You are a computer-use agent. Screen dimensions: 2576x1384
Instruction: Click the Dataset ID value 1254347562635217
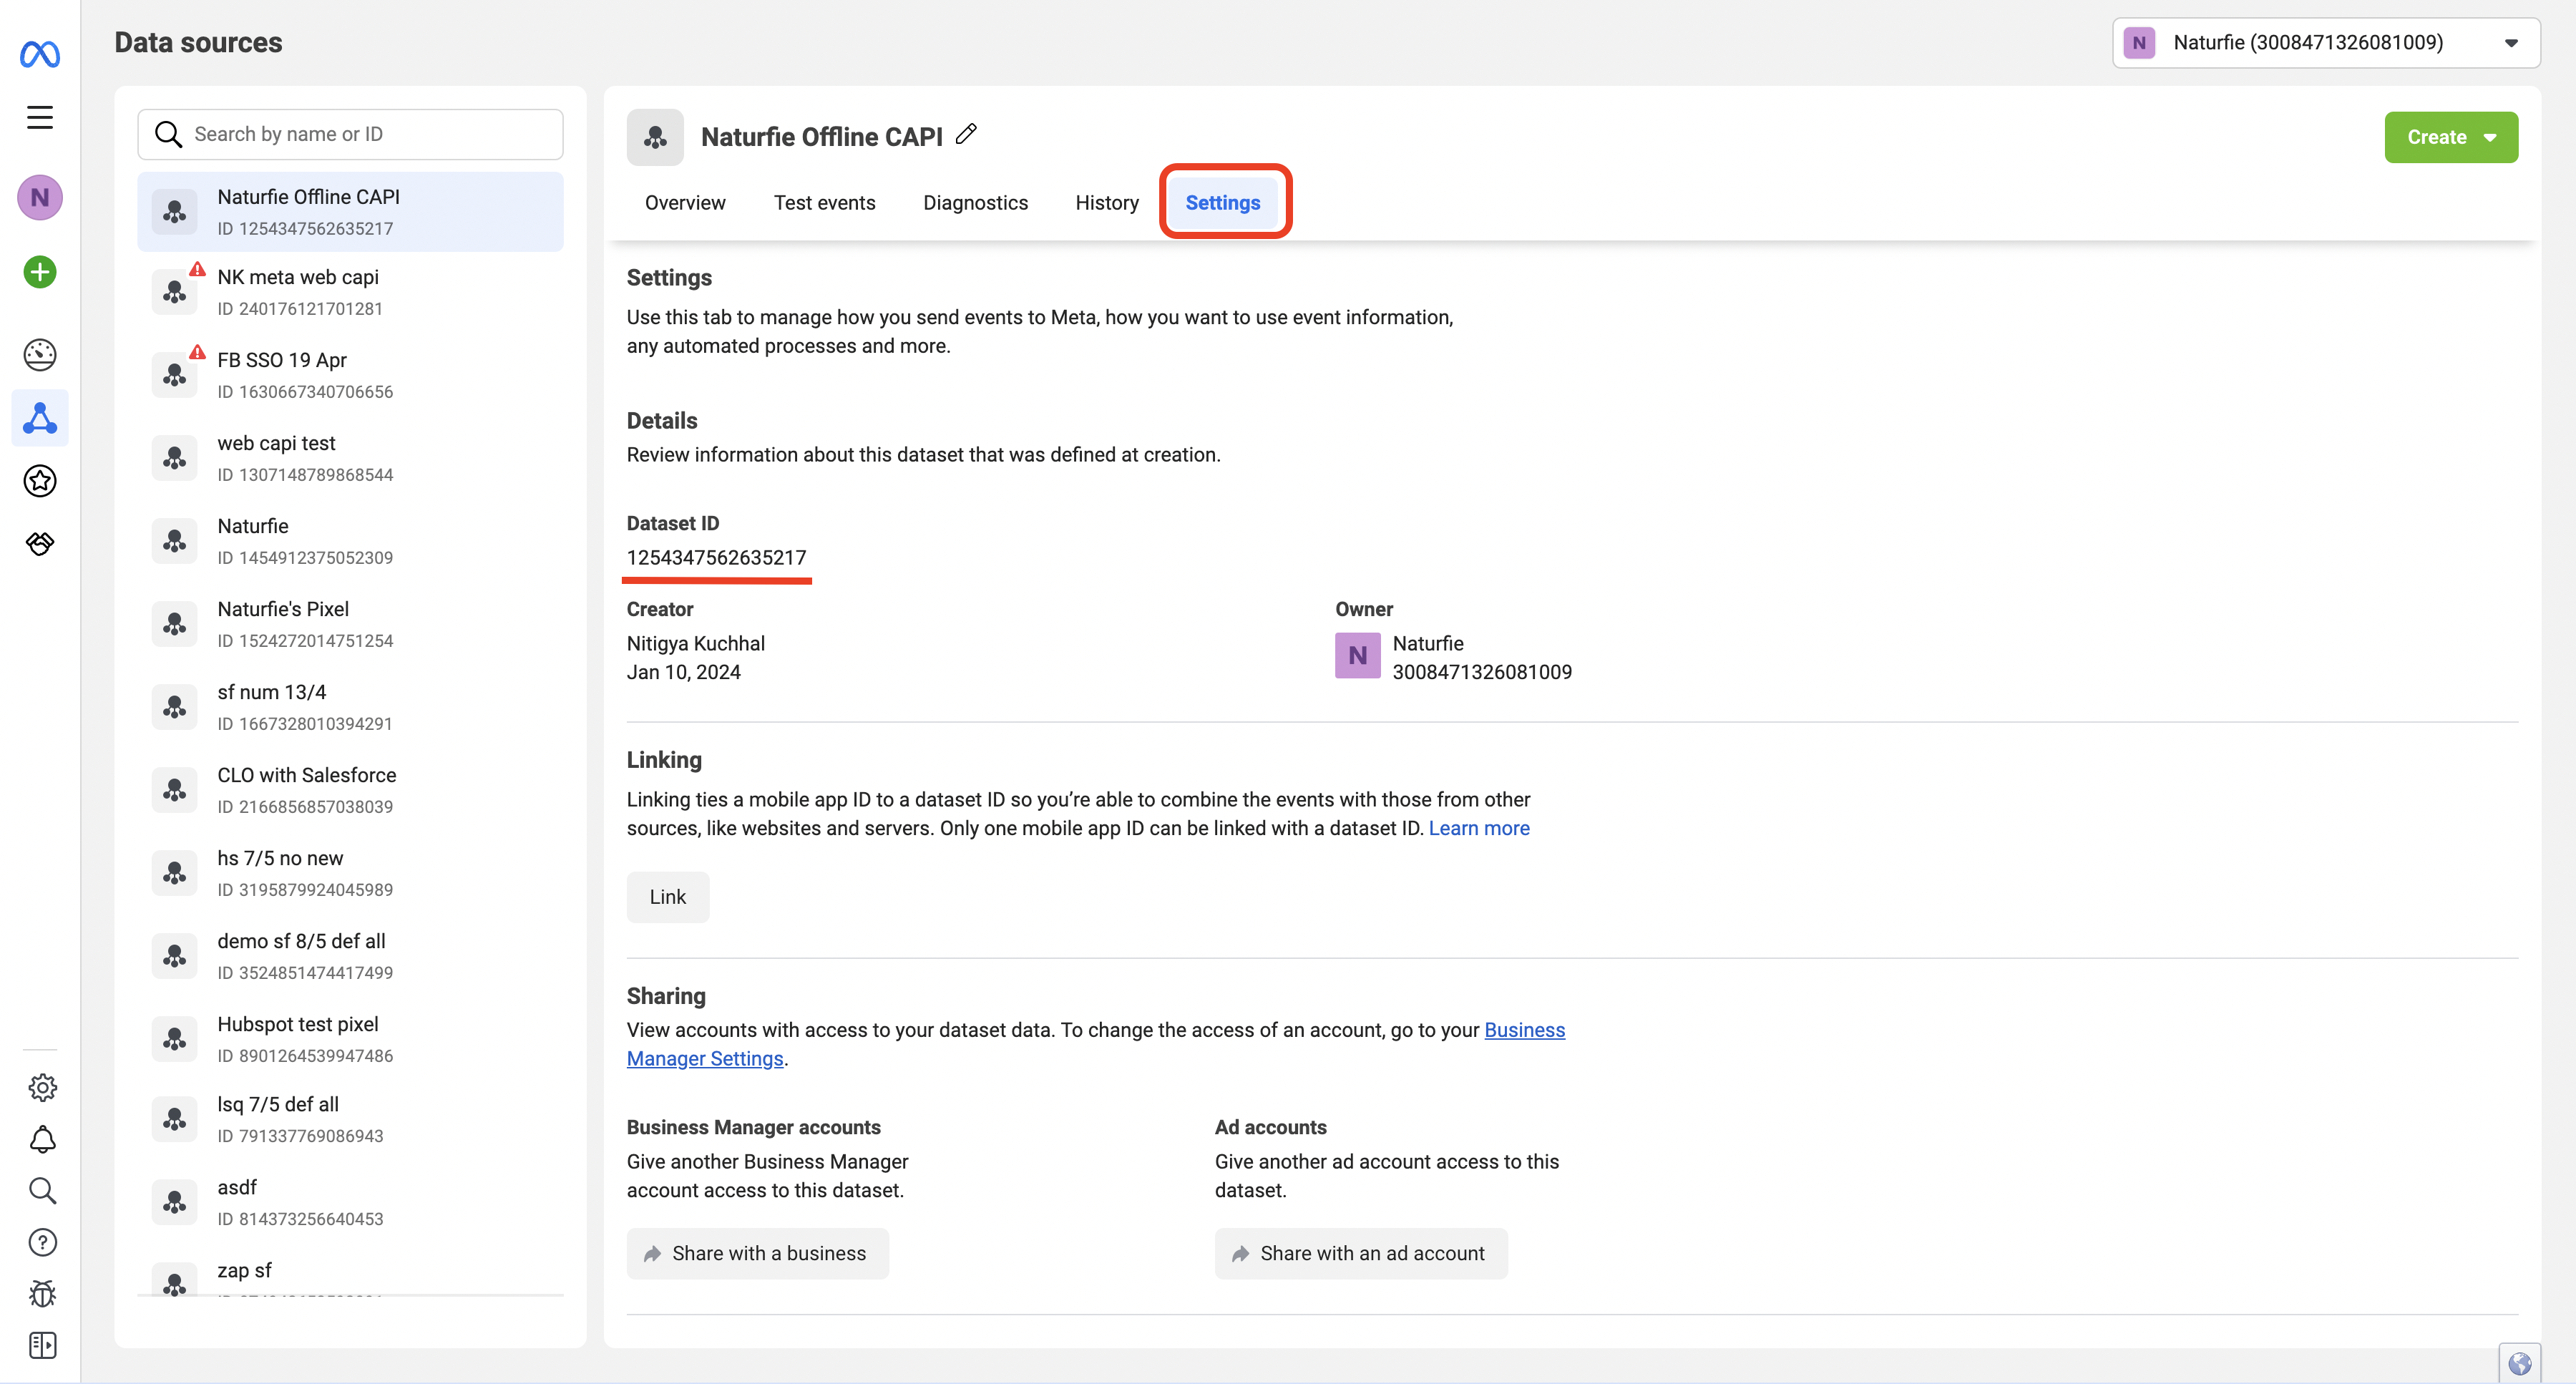(x=716, y=558)
